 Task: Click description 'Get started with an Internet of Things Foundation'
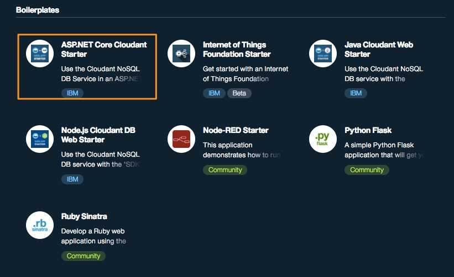[x=246, y=73]
